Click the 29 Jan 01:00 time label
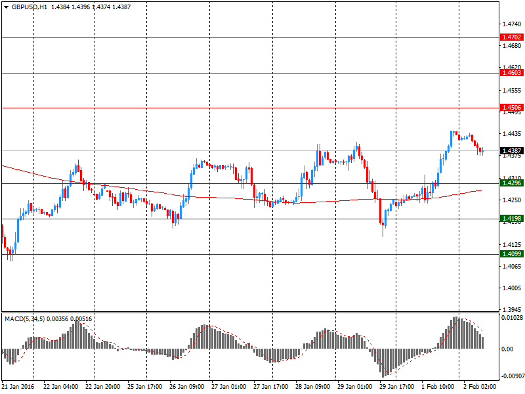The height and width of the screenshot is (394, 525). [354, 387]
